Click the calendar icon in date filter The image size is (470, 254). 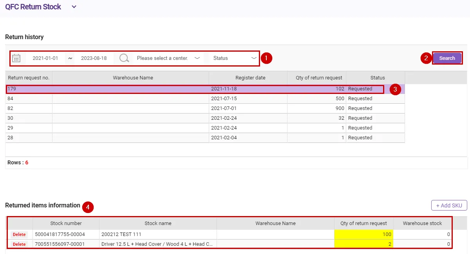[16, 58]
